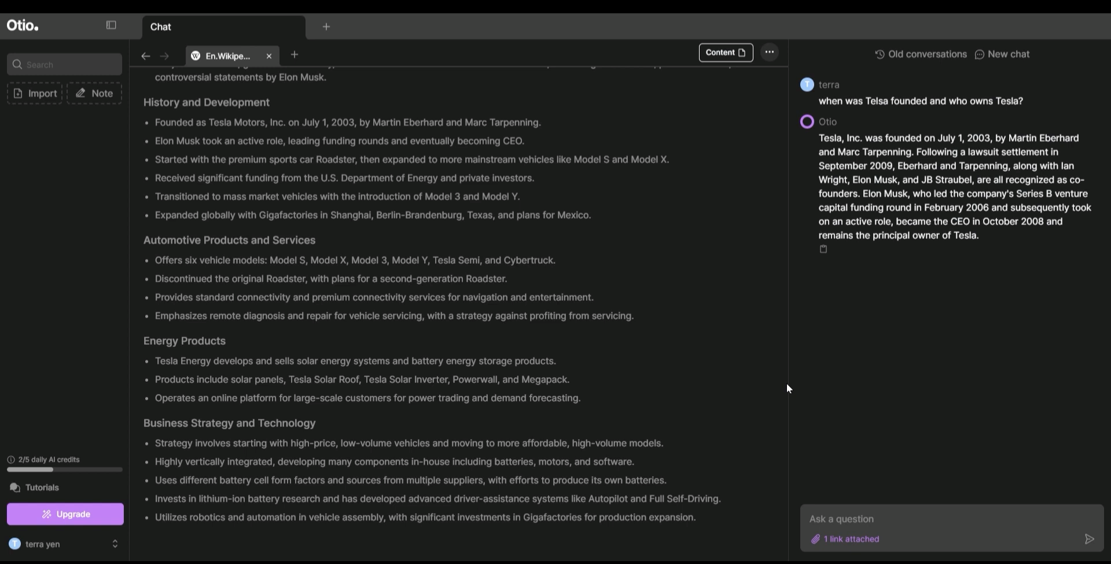
Task: Click the line 'Offers six vehicle models'
Action: click(355, 260)
